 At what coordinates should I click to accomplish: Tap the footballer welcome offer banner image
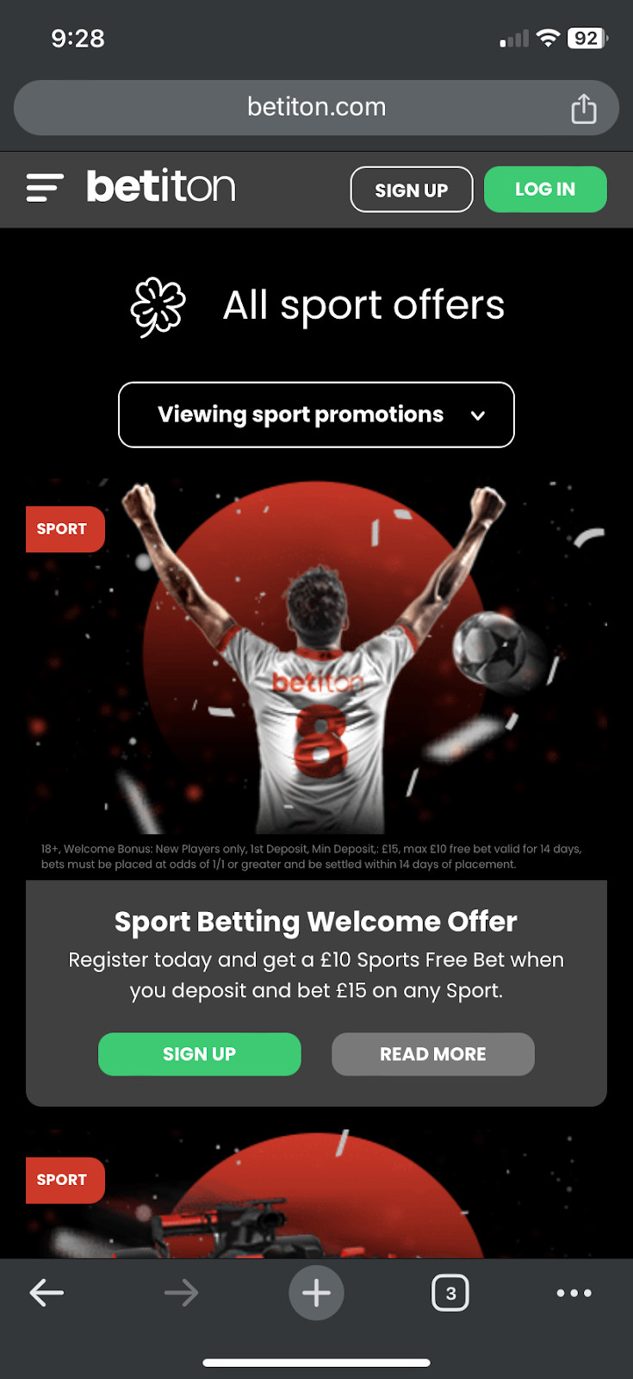[316, 657]
